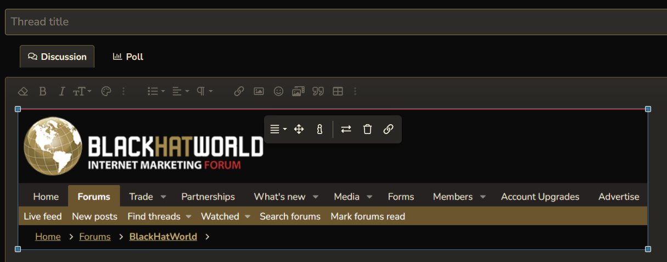This screenshot has width=667, height=262.
Task: Open image align dropdown in popup toolbar
Action: (278, 129)
